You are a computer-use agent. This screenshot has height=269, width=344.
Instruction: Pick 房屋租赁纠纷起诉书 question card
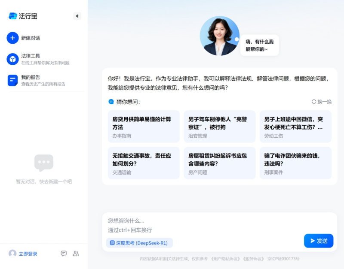(219, 163)
